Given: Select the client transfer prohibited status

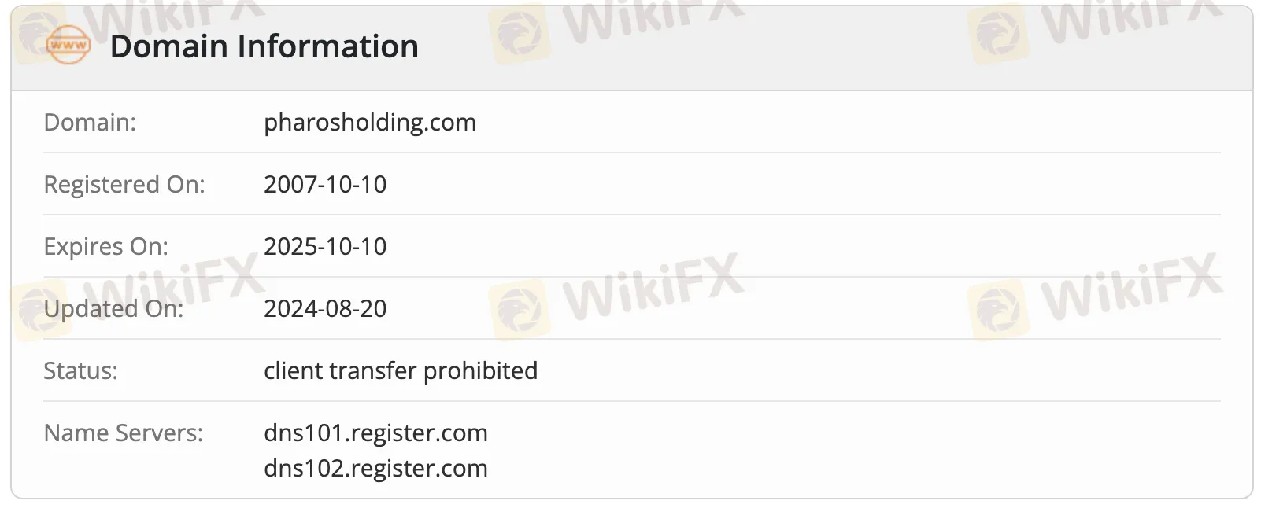Looking at the screenshot, I should [x=400, y=371].
